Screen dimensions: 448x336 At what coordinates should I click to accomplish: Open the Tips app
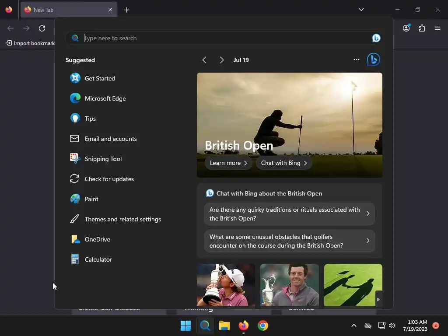coord(83,119)
